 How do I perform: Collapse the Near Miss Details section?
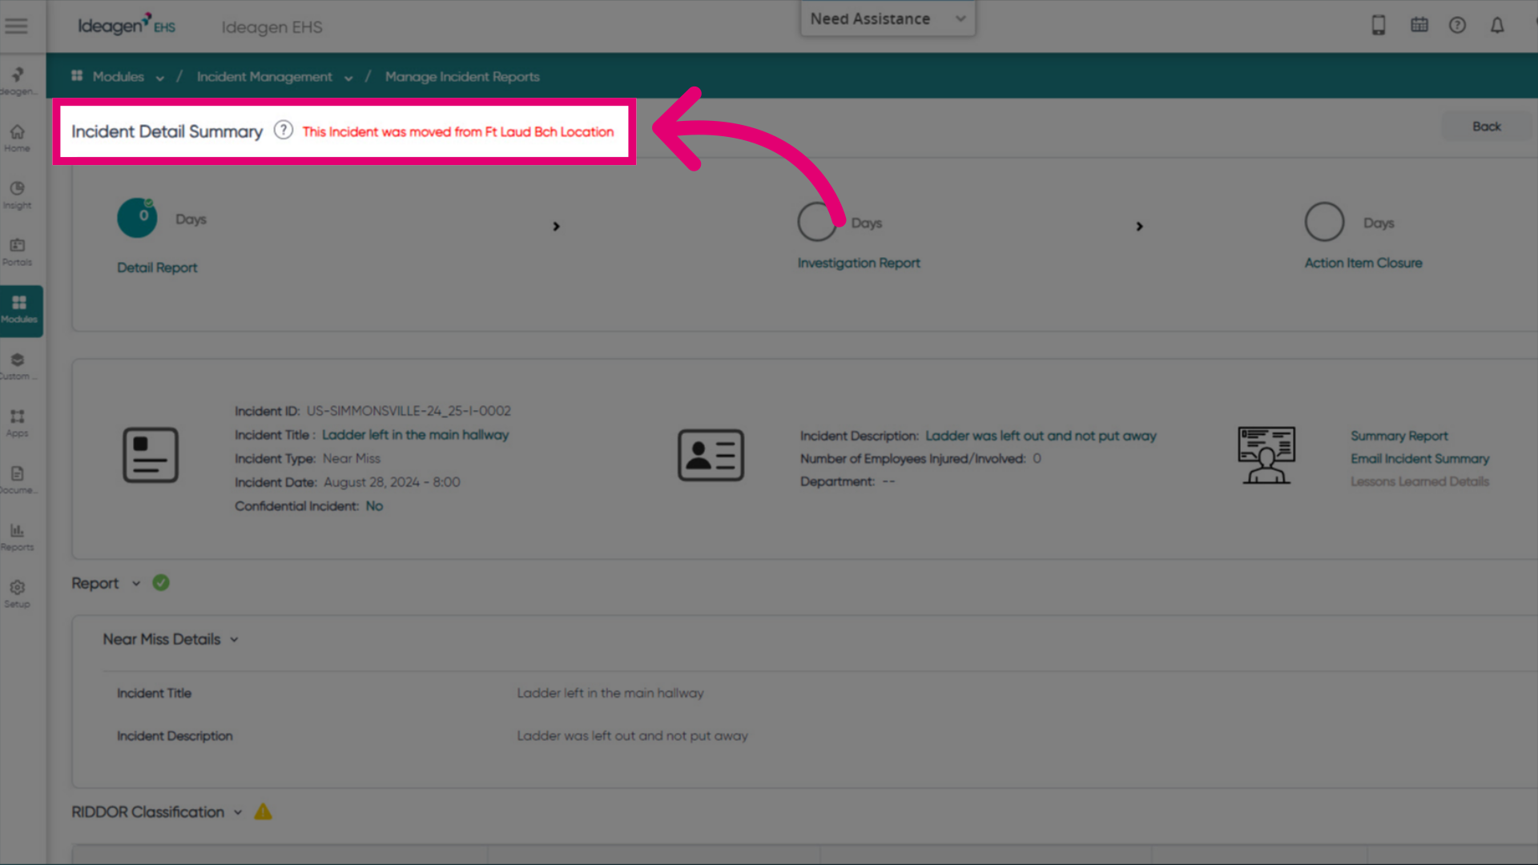[x=234, y=639]
